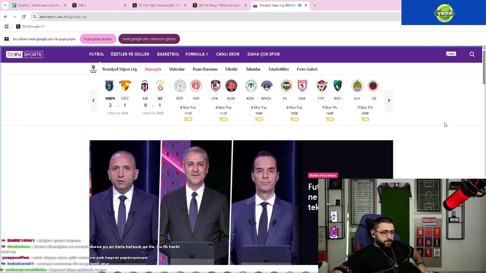Open the CANLI live broadcast icon

pos(451,54)
